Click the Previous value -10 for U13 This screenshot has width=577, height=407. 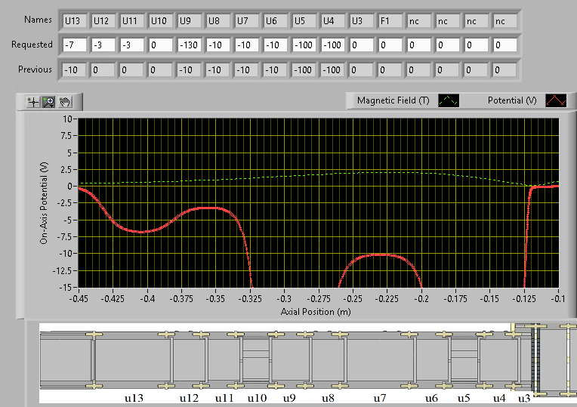click(x=74, y=70)
